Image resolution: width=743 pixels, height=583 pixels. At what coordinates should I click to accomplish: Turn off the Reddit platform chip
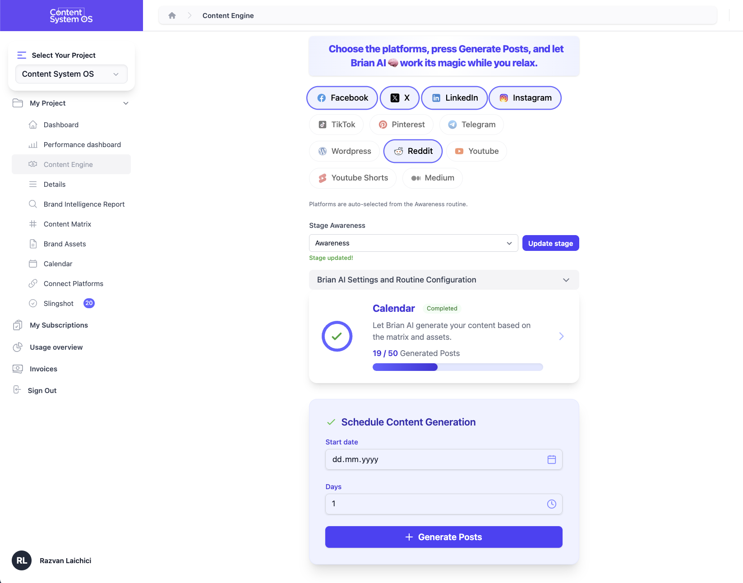coord(413,151)
